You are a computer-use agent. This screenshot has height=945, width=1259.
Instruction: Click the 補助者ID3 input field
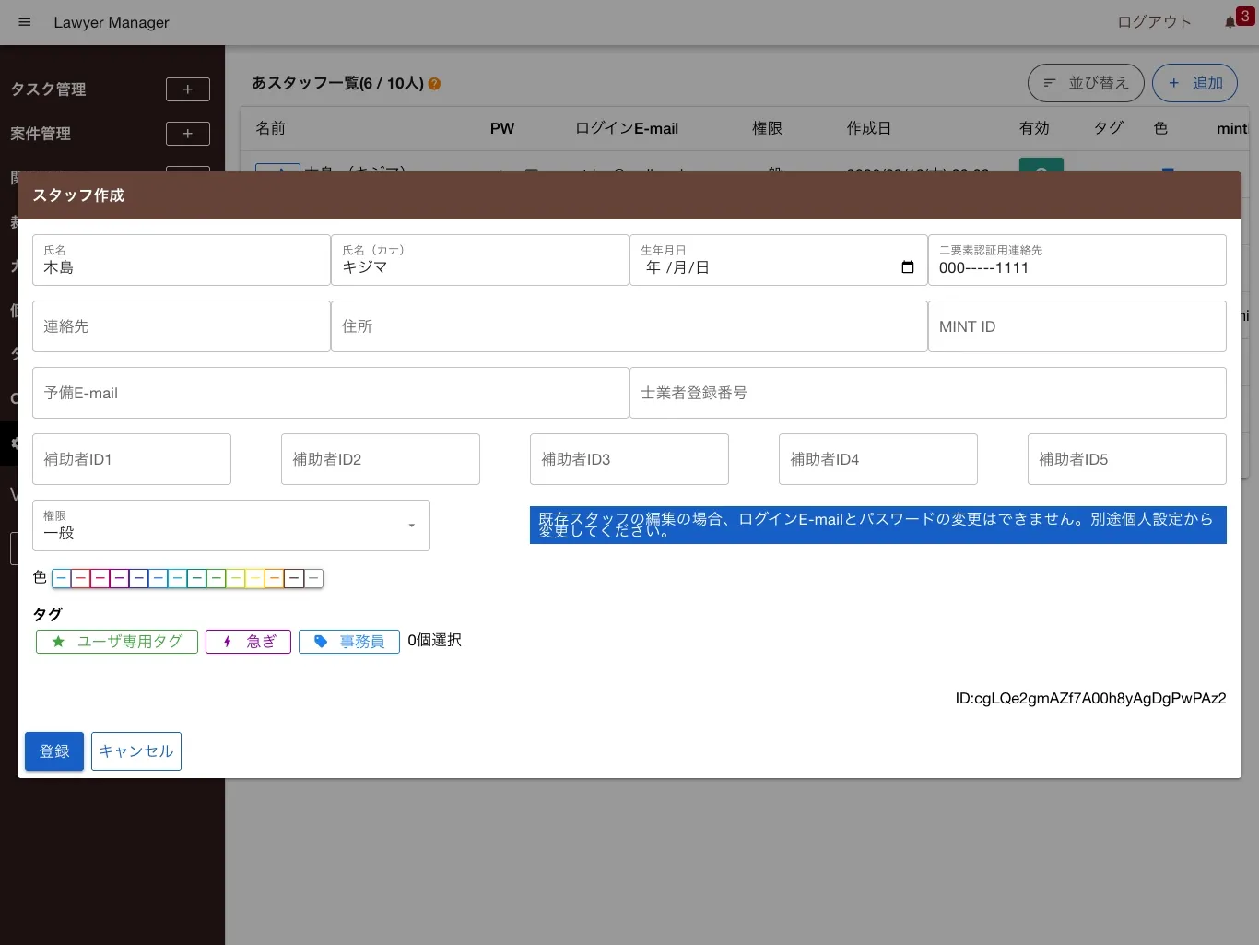coord(629,459)
